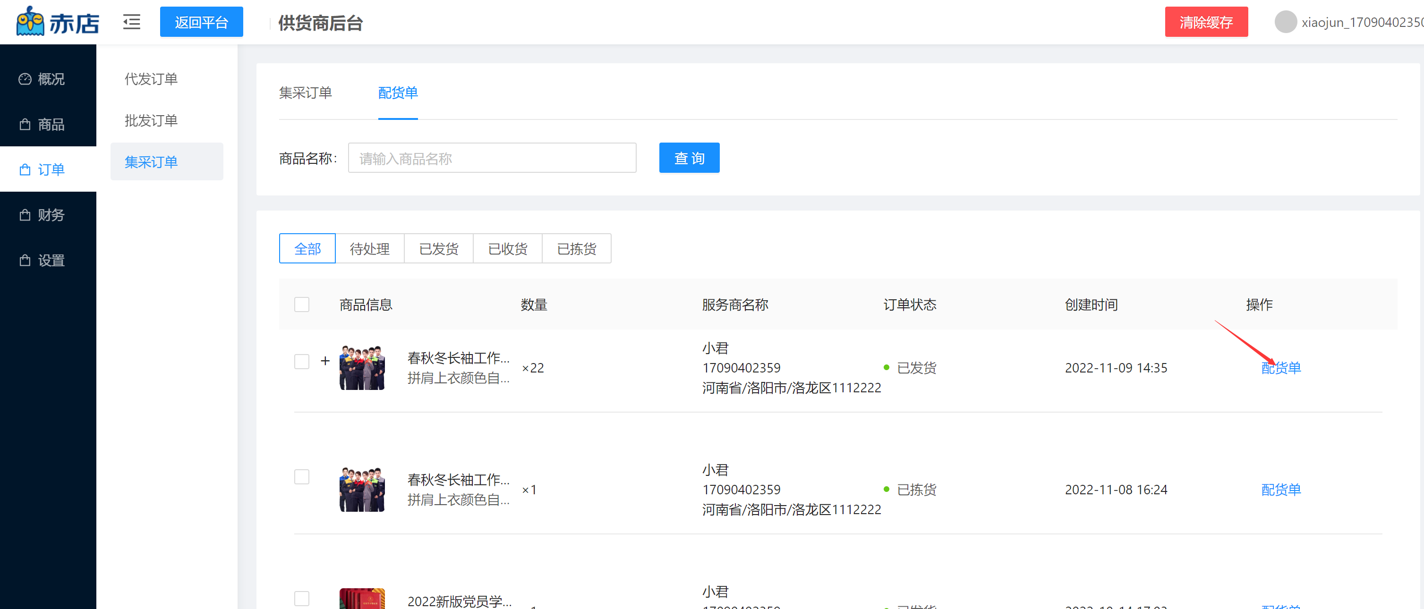Screen dimensions: 1424x609
Task: Open the 商品 menu
Action: [48, 124]
